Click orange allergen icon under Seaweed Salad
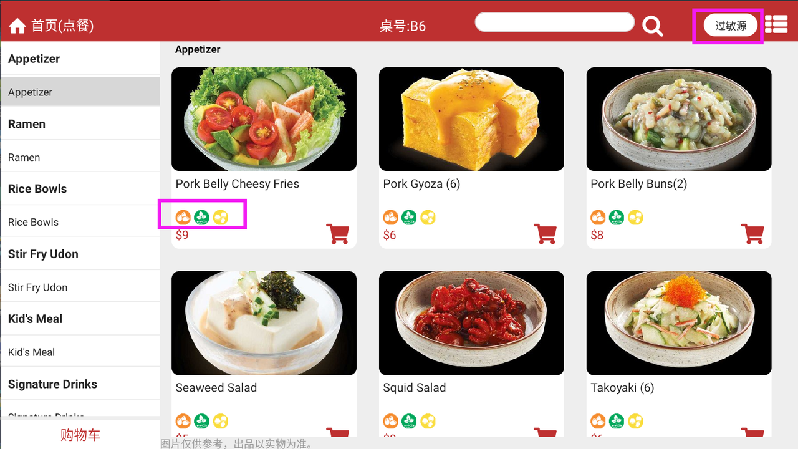The width and height of the screenshot is (798, 449). (x=183, y=421)
